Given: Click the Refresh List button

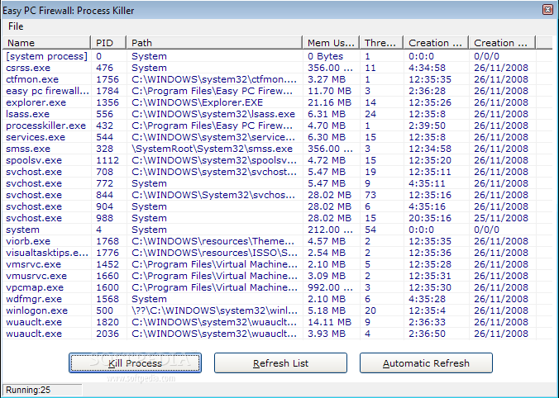Looking at the screenshot, I should tap(280, 363).
